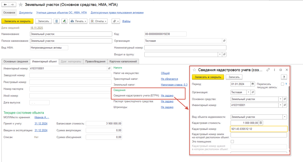Open the Инвентарный номер 4103110001 item icon
Viewport: 303px width, 162px height.
coord(110,68)
